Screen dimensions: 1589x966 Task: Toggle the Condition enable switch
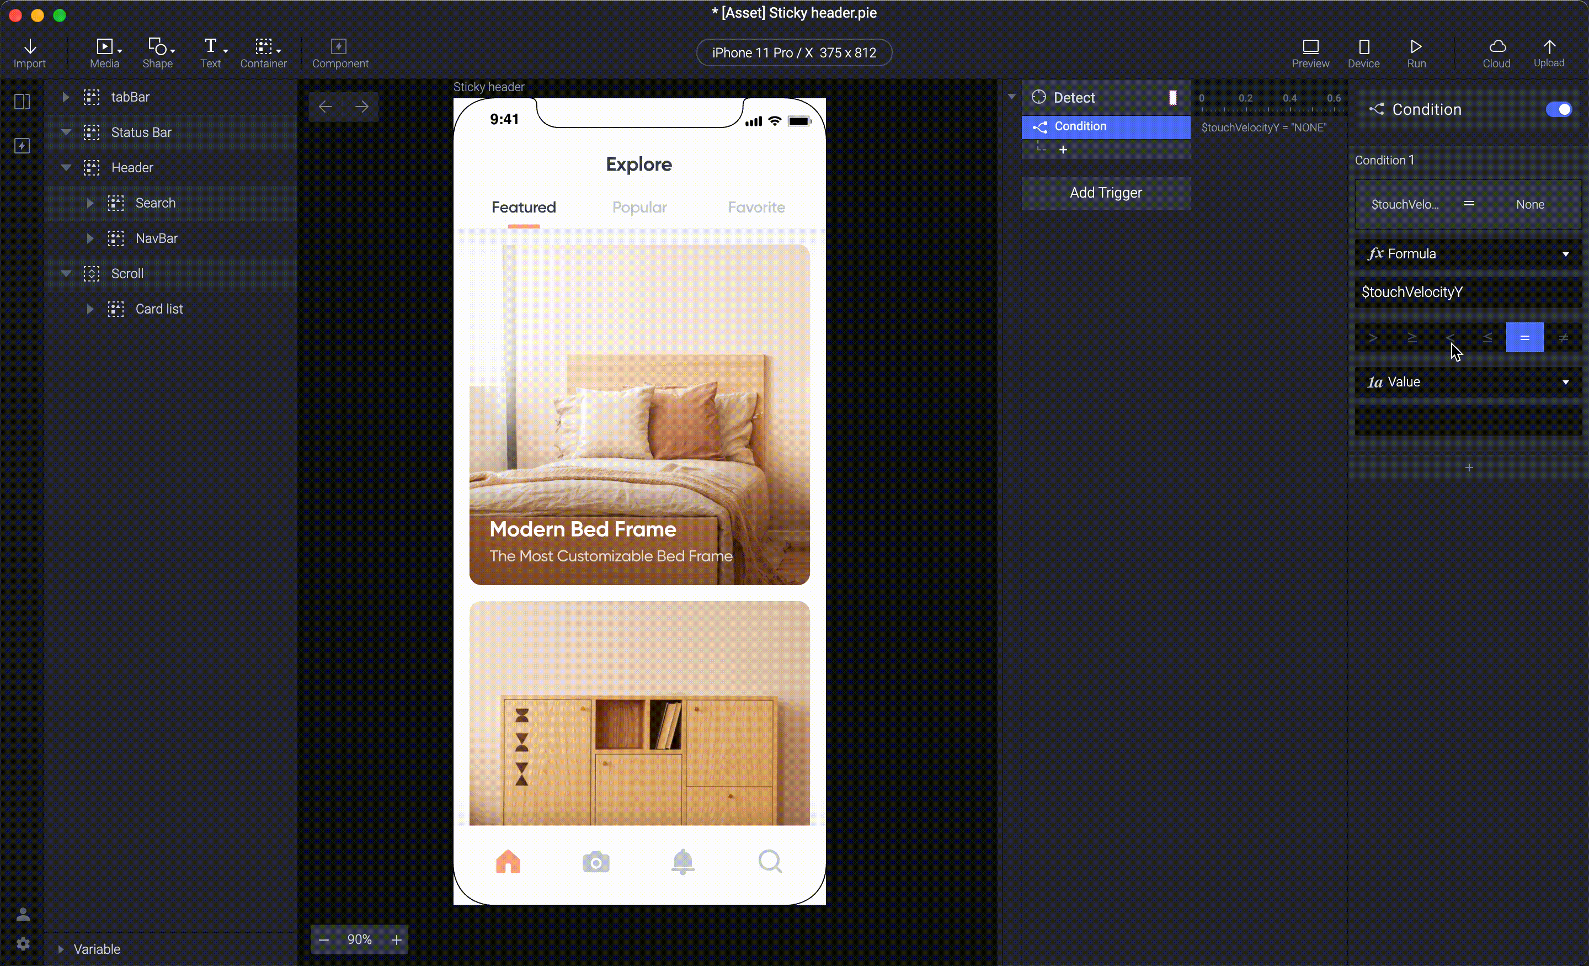(x=1560, y=109)
